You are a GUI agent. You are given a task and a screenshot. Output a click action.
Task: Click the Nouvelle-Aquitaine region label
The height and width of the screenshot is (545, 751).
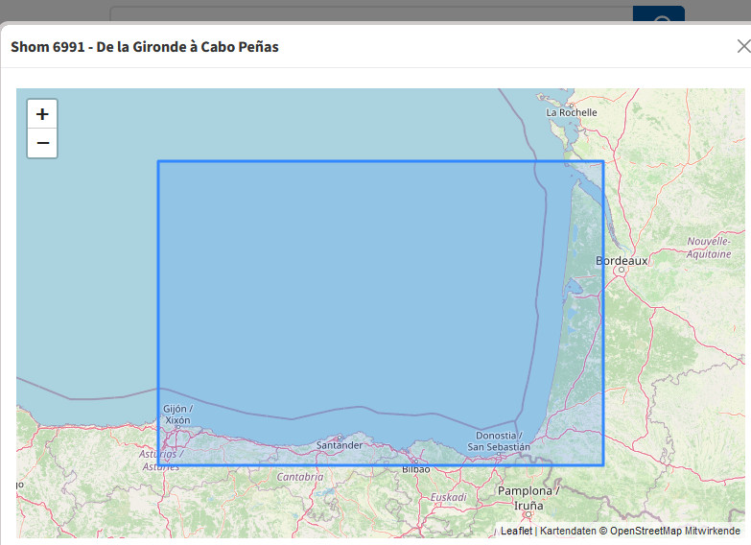(x=708, y=248)
